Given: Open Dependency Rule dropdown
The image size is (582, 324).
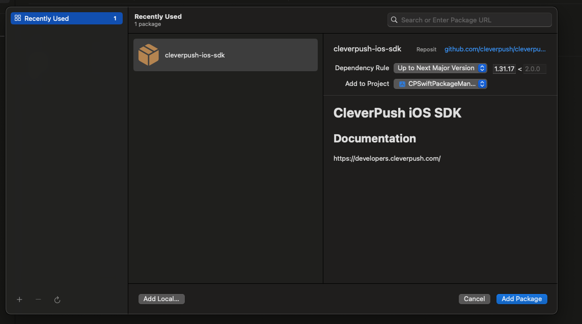Looking at the screenshot, I should 440,68.
